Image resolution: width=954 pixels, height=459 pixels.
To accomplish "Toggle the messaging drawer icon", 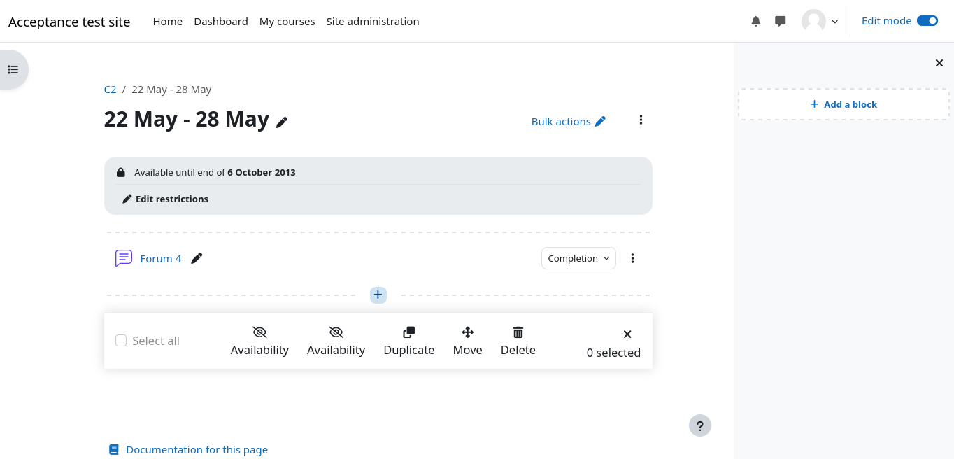I will 781,22.
